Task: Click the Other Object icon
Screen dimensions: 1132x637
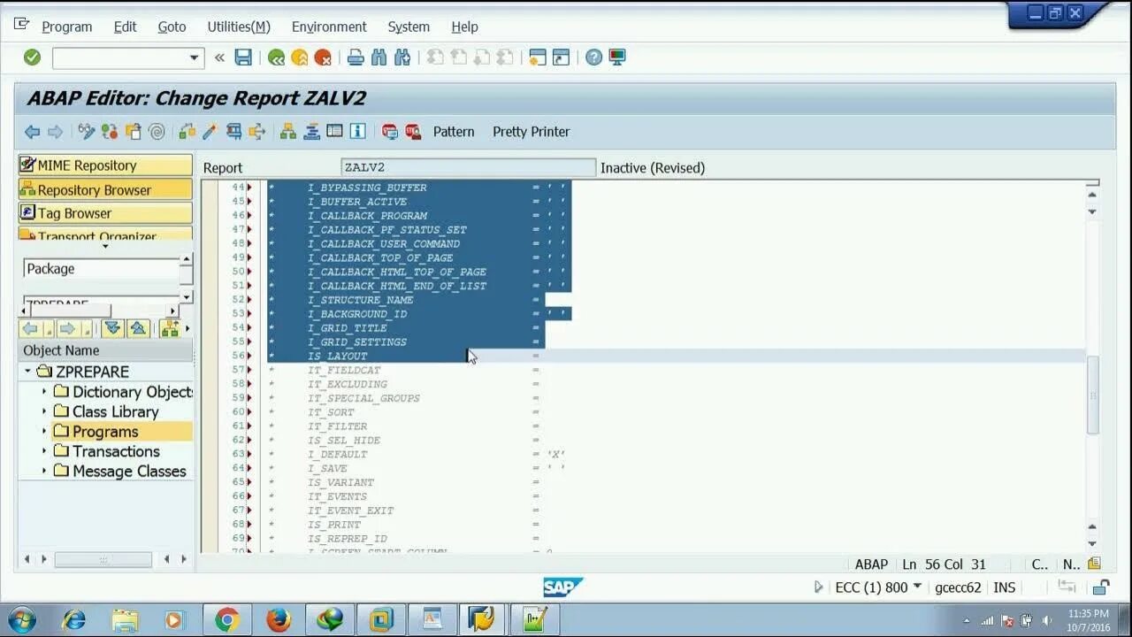Action: 134,132
